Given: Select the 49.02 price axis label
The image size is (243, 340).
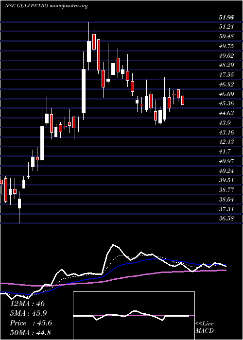Looking at the screenshot, I should coord(226,55).
